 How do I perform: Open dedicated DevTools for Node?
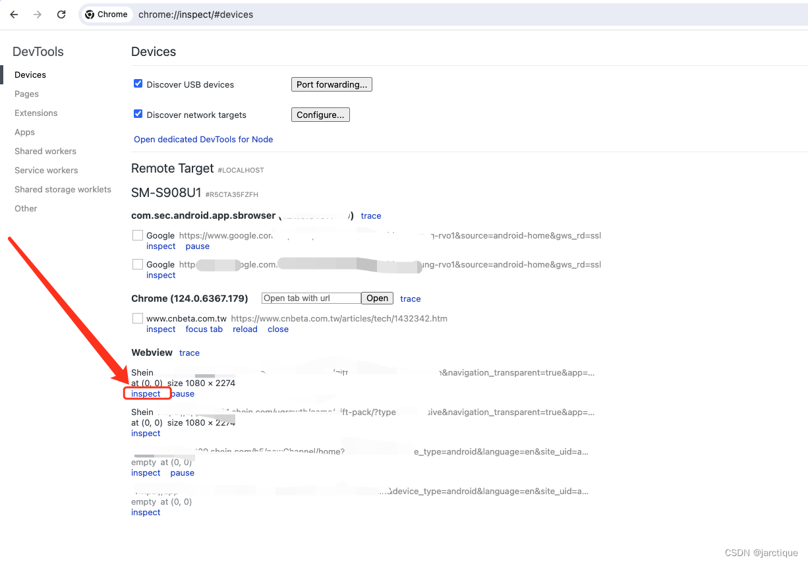(x=203, y=139)
